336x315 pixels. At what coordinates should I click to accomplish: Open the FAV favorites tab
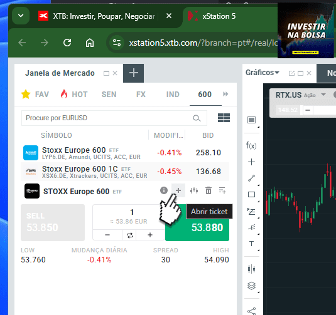pos(35,94)
